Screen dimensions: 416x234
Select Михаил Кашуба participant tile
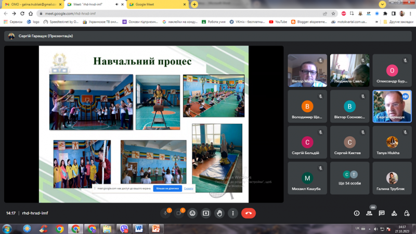pos(307,178)
